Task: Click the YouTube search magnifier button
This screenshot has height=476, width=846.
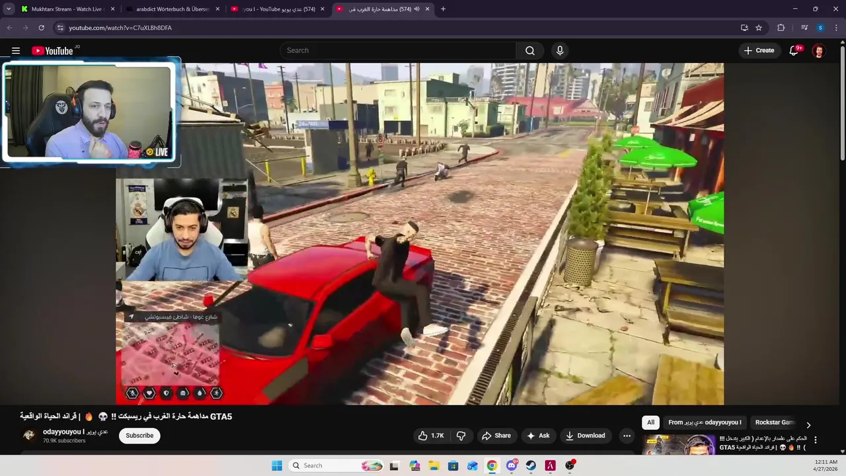Action: [530, 50]
